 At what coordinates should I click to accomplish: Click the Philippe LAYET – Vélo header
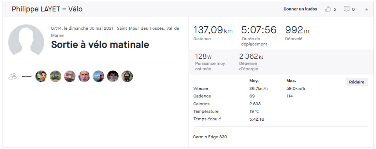(x=47, y=9)
